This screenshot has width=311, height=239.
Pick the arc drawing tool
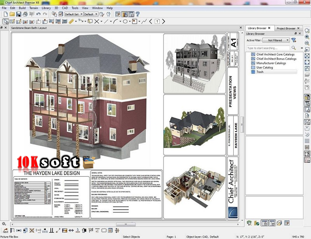(116, 21)
